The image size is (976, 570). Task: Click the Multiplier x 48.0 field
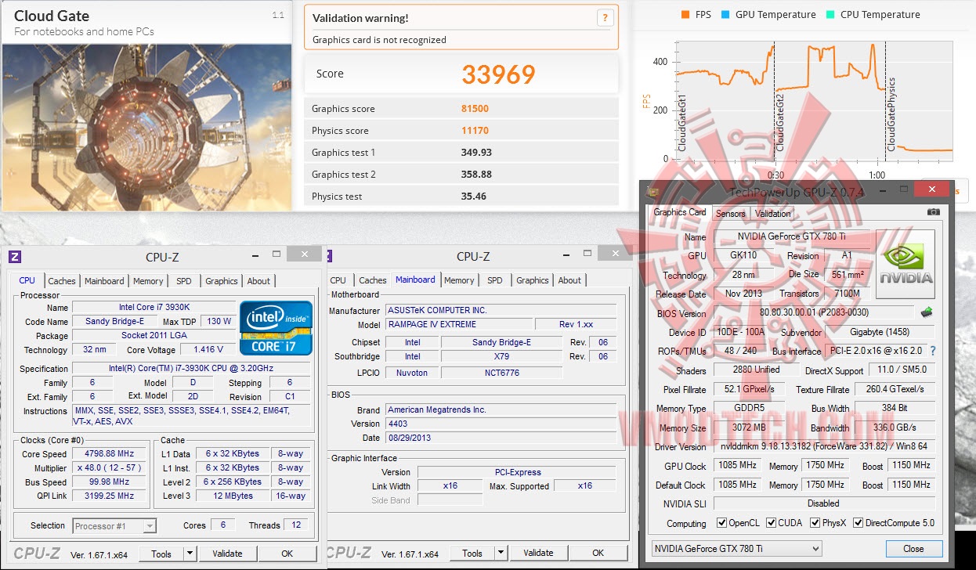pos(110,468)
